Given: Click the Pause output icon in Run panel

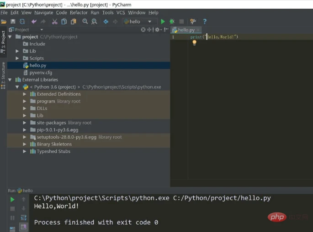Looking at the screenshot, I should pos(12,218).
